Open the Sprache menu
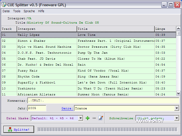The image size is (182, 136). [29, 11]
